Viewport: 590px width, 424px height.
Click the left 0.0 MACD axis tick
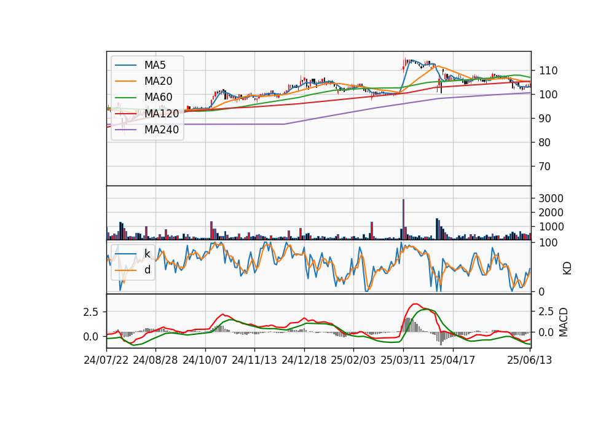(91, 337)
